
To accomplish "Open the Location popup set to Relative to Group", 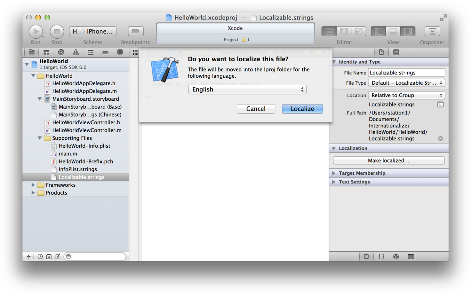I will click(406, 95).
